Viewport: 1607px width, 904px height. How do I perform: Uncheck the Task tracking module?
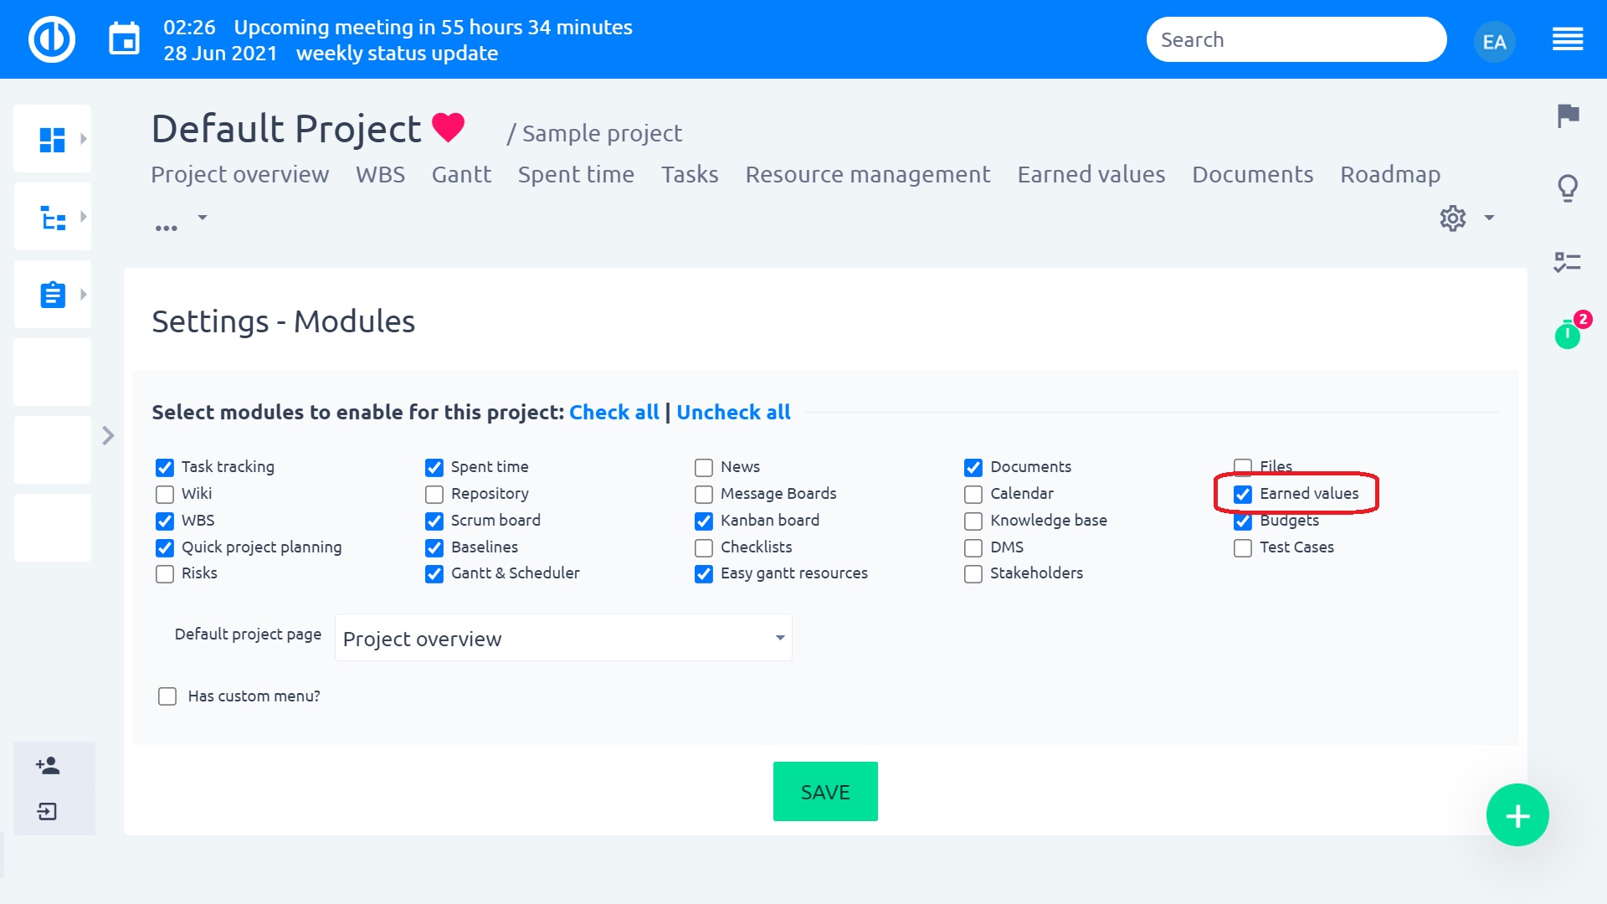coord(165,467)
